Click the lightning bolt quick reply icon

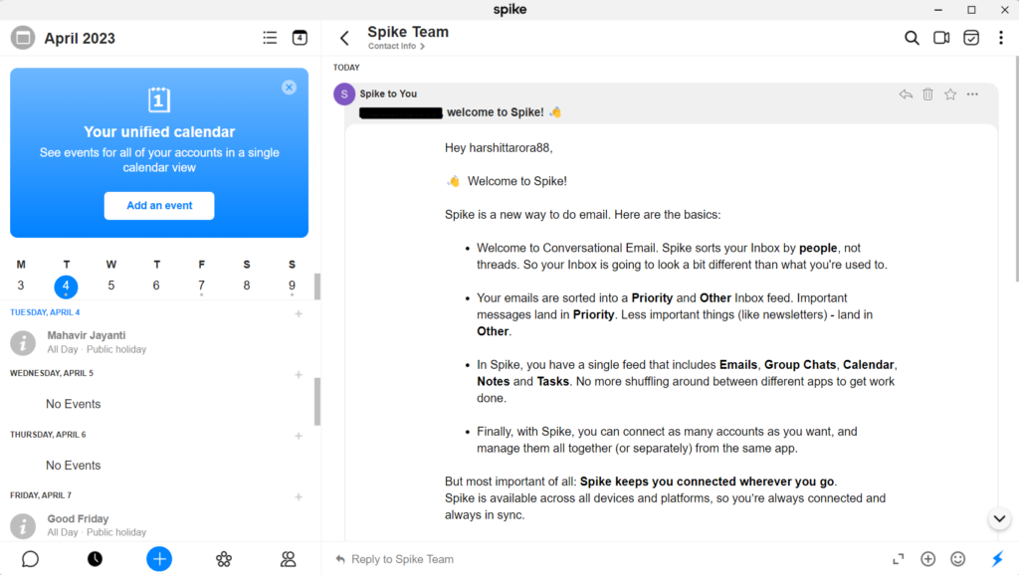coord(997,559)
